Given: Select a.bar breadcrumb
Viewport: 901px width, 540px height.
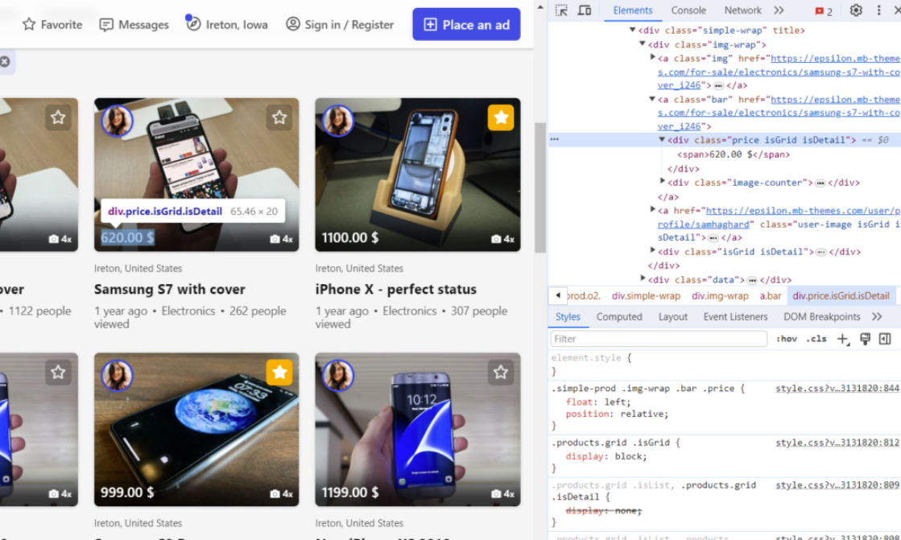Looking at the screenshot, I should (x=770, y=296).
